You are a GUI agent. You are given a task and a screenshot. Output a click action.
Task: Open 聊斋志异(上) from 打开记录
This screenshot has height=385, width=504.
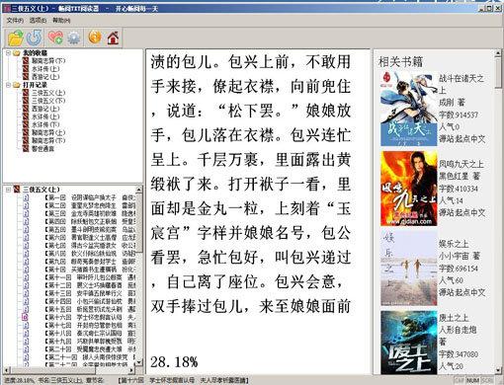(x=48, y=132)
